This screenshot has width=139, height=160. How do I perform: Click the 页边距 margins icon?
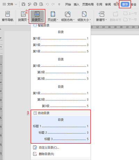pos(53,14)
